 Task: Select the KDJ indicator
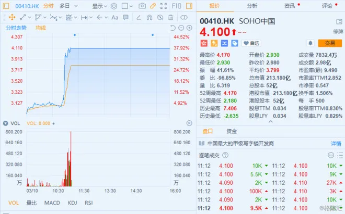[x=72, y=203]
